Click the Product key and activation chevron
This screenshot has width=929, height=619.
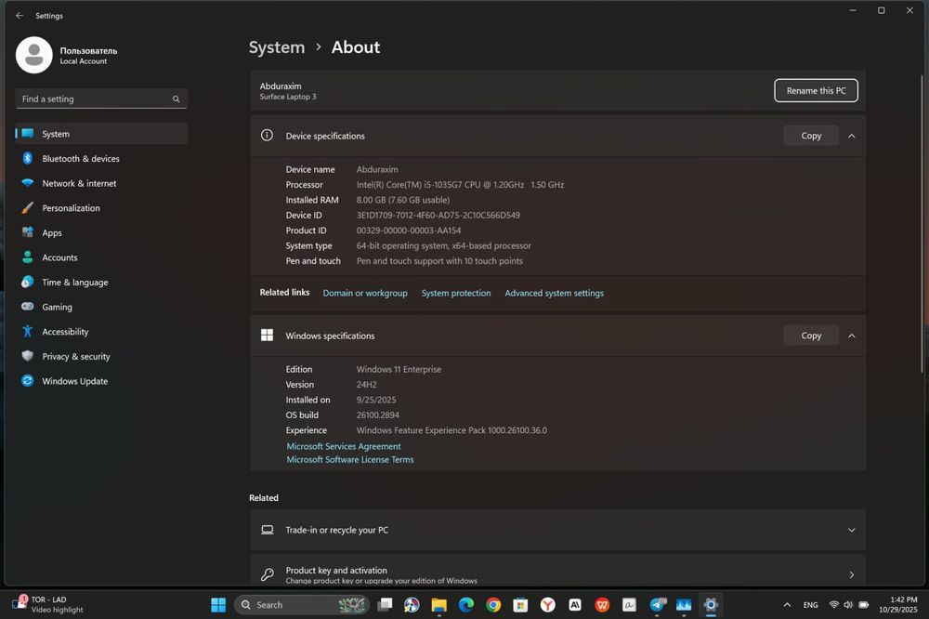[x=851, y=574]
